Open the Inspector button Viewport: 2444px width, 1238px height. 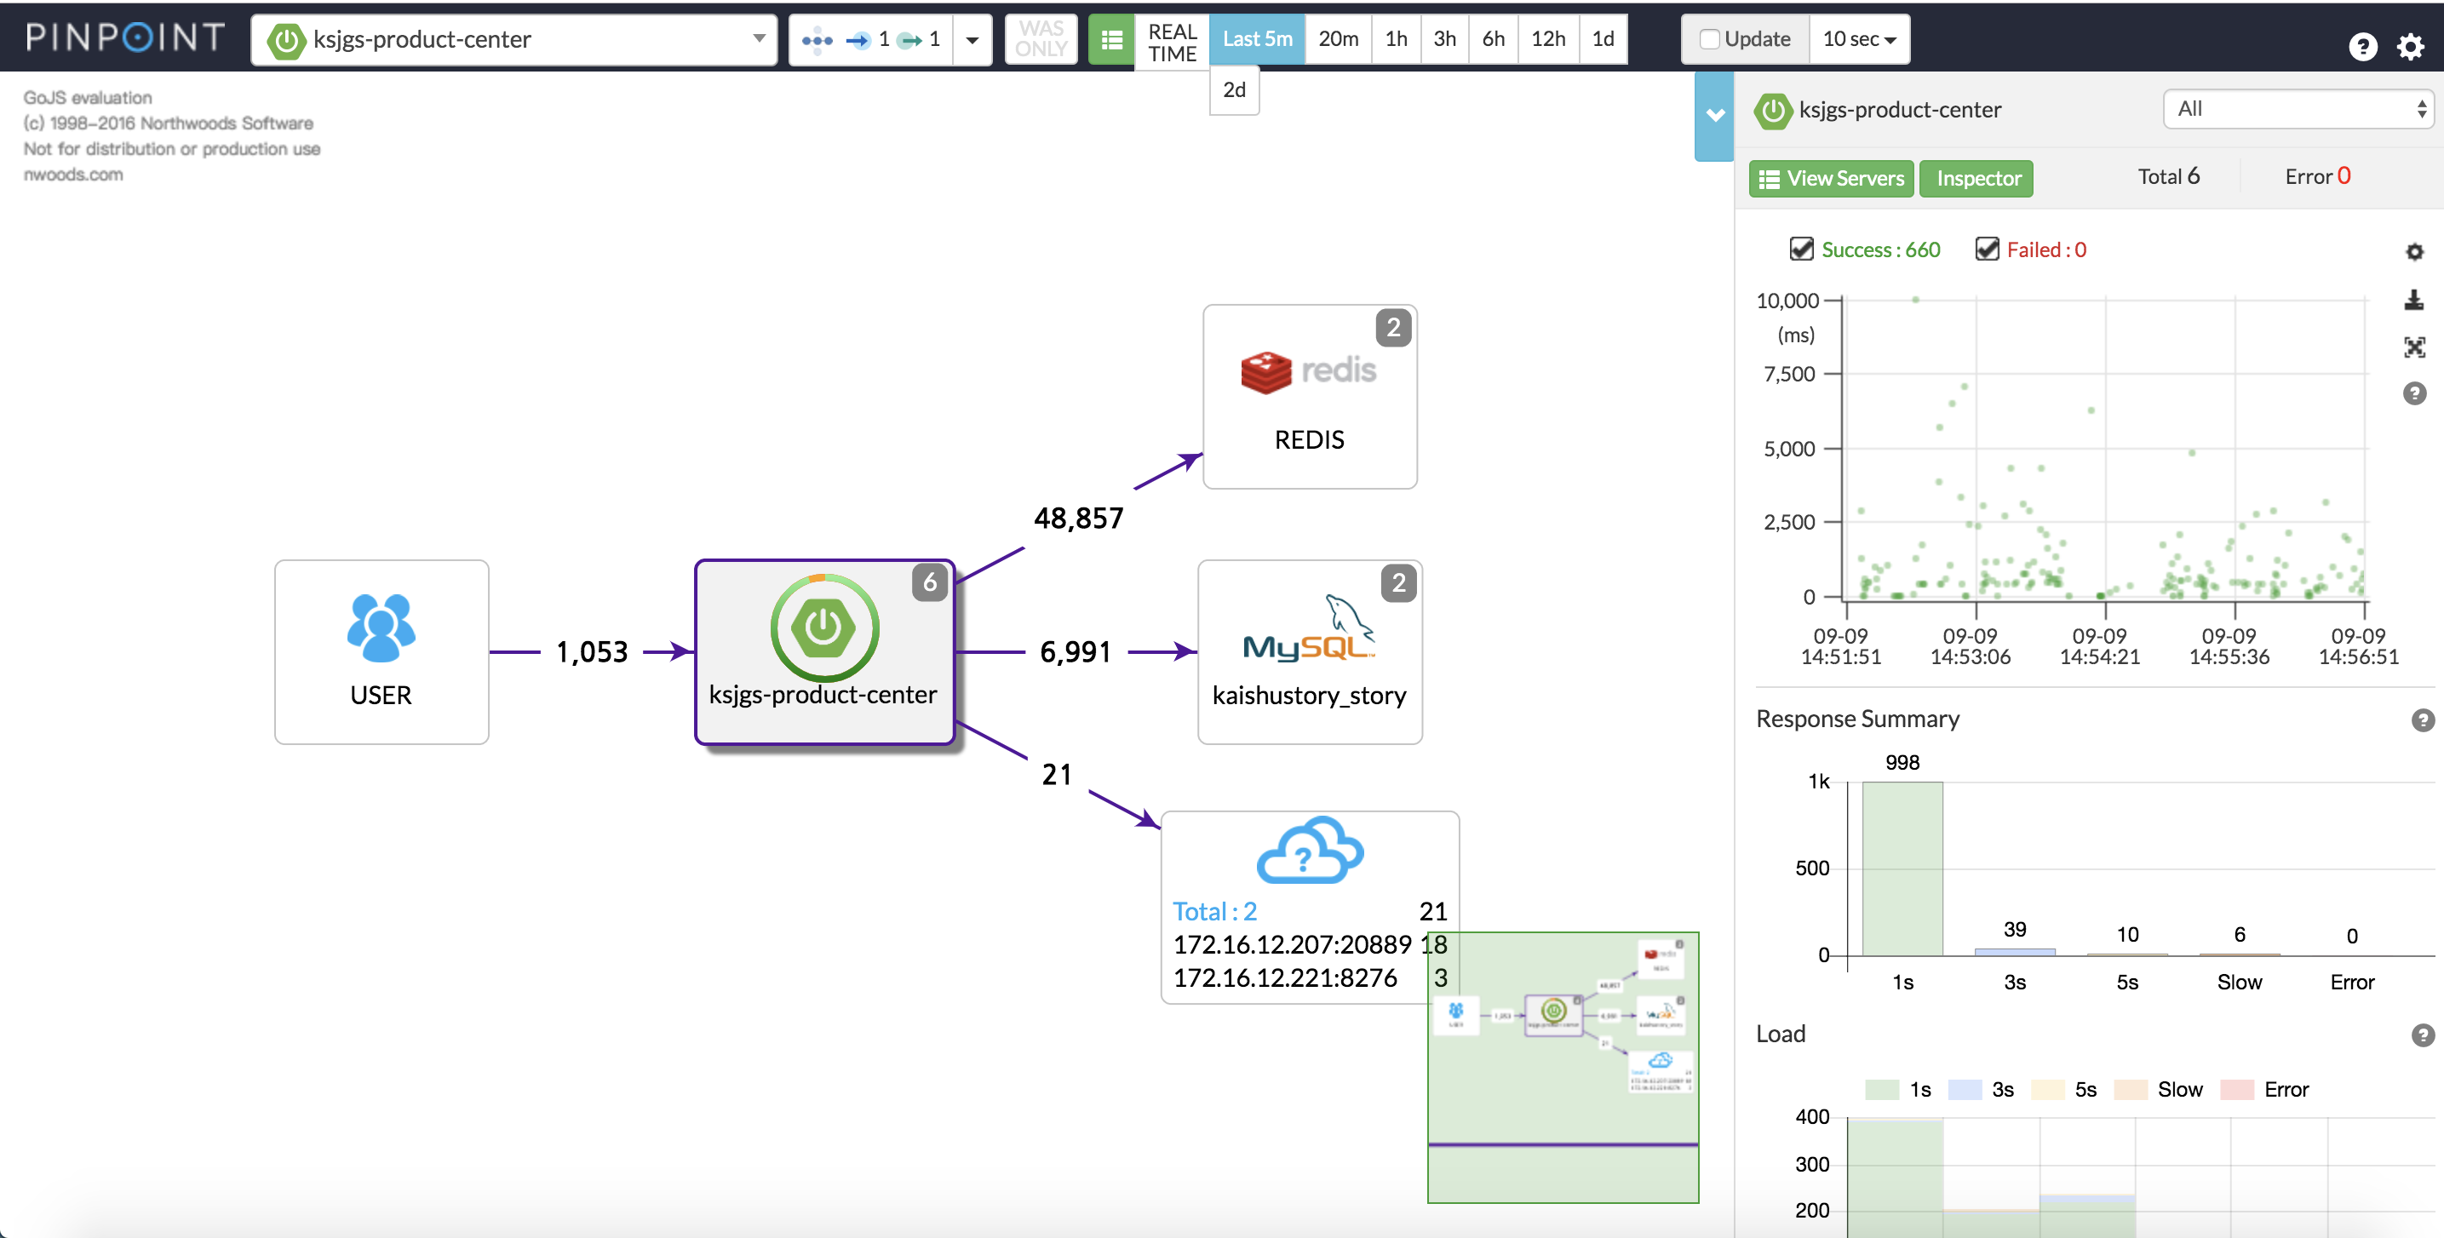point(1976,178)
